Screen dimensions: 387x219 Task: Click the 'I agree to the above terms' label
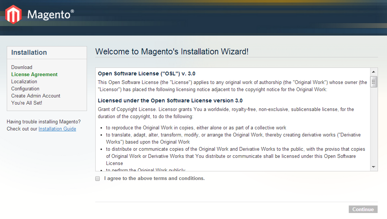(154, 178)
